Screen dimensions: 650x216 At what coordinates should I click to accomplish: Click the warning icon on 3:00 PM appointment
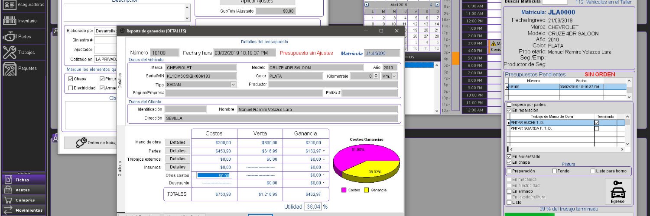coord(493,44)
